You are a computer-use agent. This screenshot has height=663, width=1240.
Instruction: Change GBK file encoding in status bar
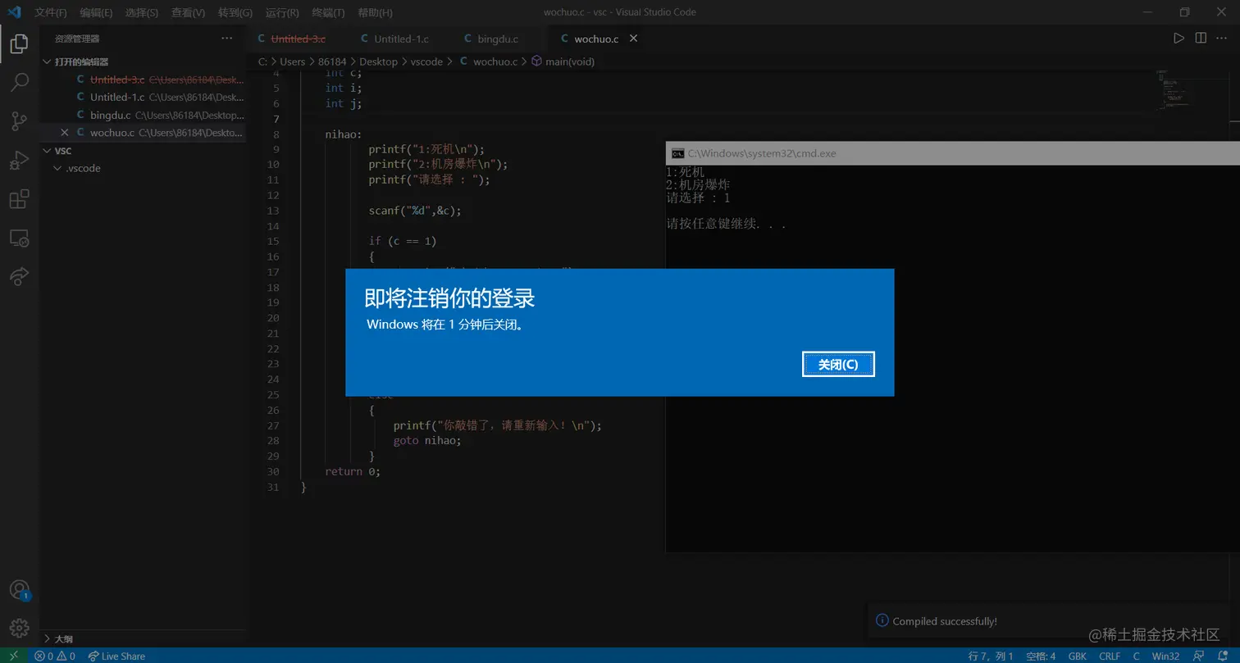pos(1077,656)
